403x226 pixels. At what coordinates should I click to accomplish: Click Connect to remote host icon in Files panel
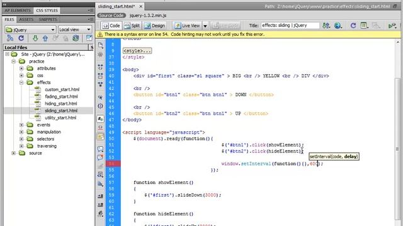click(10, 38)
